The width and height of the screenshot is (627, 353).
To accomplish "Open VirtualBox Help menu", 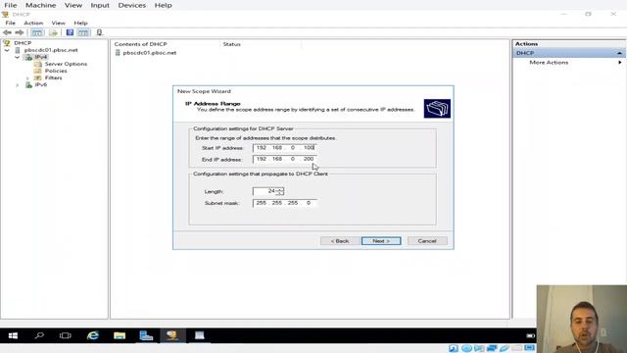I will point(164,5).
